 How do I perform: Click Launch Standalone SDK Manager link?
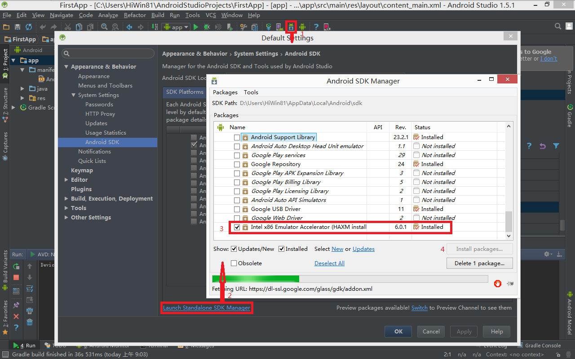coord(207,308)
